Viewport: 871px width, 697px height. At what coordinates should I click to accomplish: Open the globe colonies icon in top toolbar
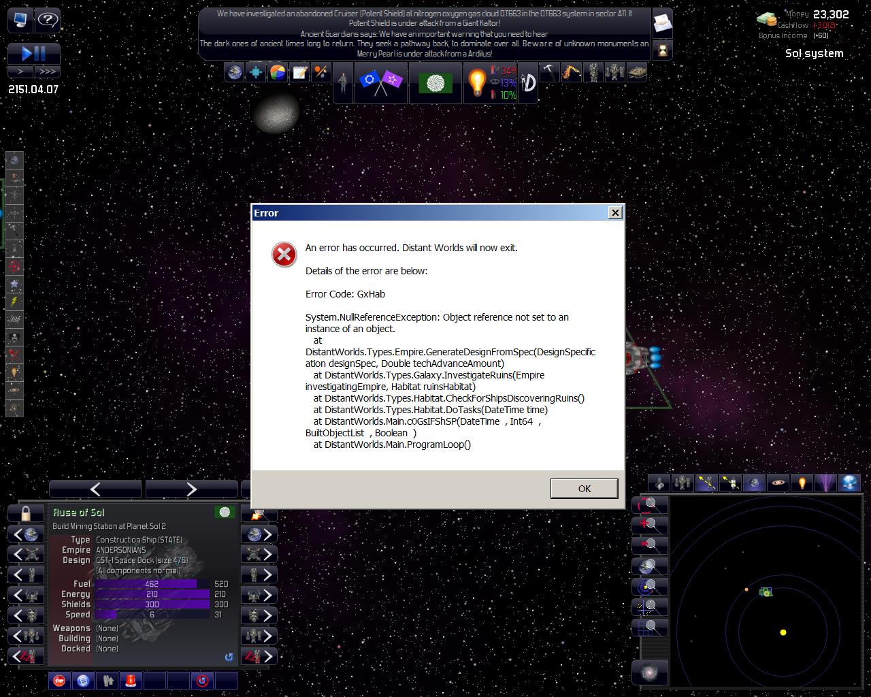tap(235, 72)
